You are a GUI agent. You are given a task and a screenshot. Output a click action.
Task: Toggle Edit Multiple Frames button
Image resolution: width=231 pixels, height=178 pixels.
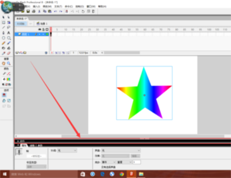pyautogui.click(x=64, y=53)
